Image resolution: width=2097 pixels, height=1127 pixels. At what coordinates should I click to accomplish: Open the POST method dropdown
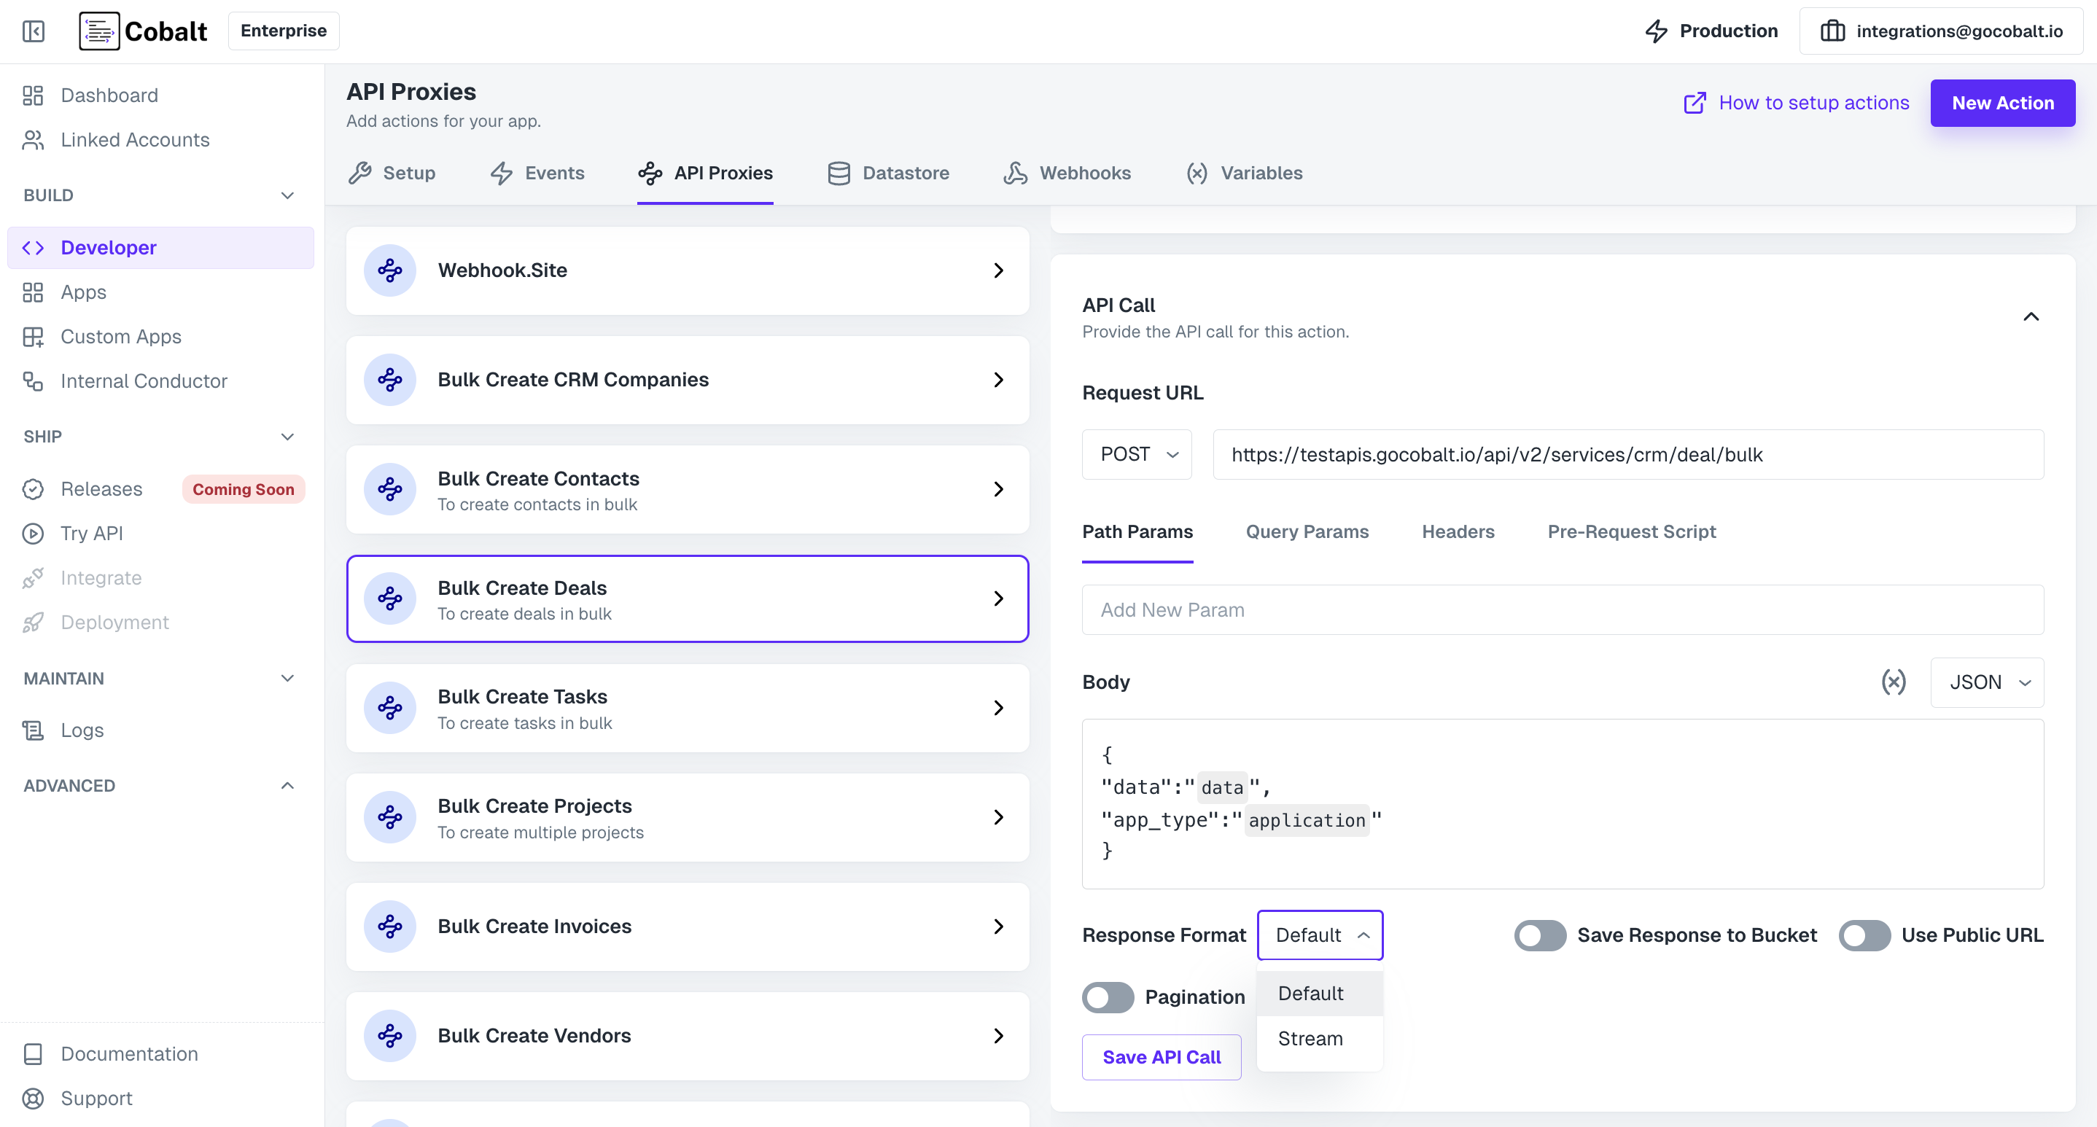1137,454
